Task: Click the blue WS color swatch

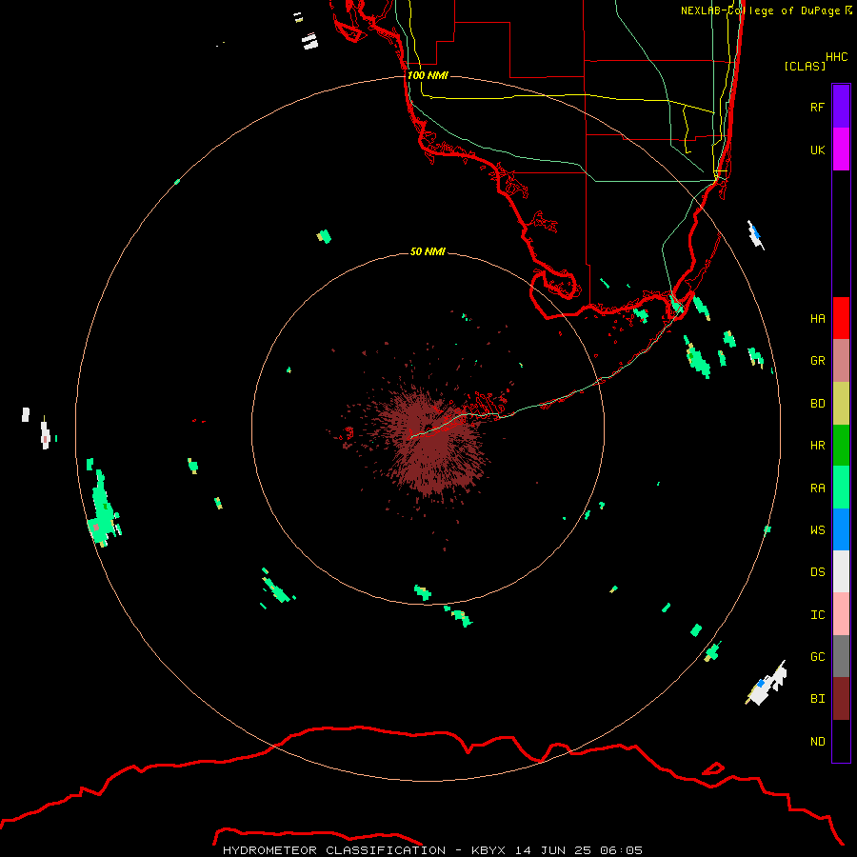Action: coord(841,529)
